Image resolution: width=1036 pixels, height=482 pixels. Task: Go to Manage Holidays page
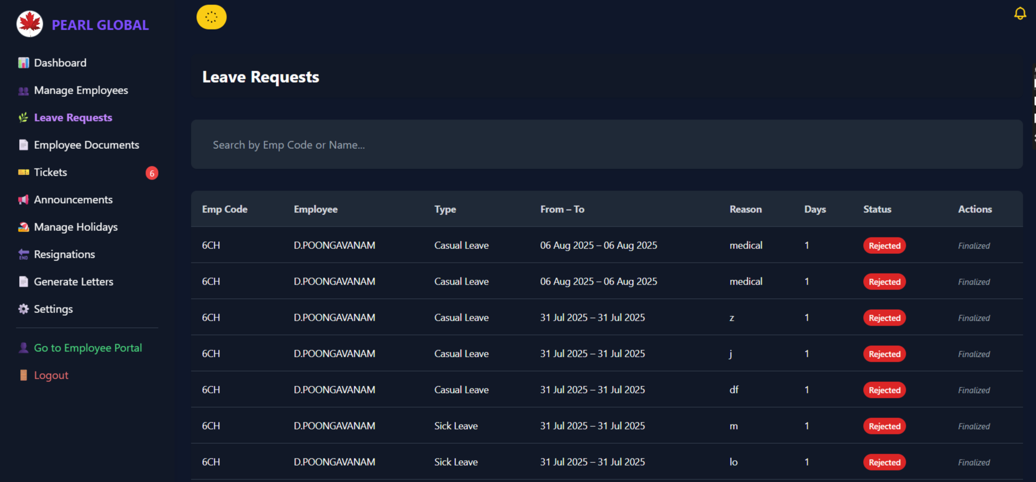(x=75, y=227)
